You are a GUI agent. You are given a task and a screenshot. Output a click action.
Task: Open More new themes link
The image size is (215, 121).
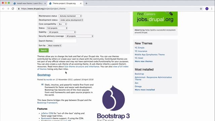point(143,61)
